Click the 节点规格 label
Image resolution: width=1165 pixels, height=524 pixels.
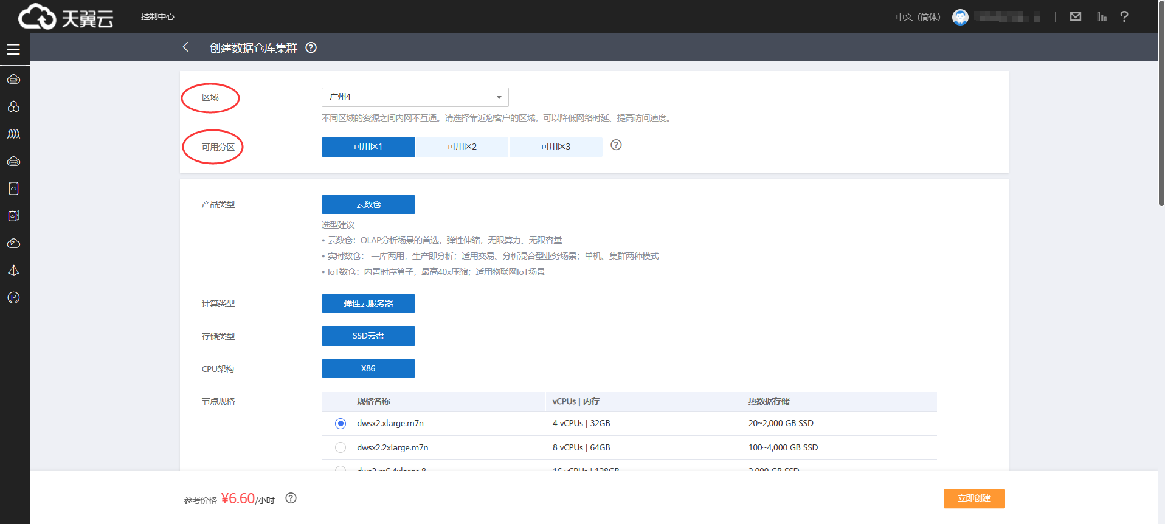(x=218, y=401)
